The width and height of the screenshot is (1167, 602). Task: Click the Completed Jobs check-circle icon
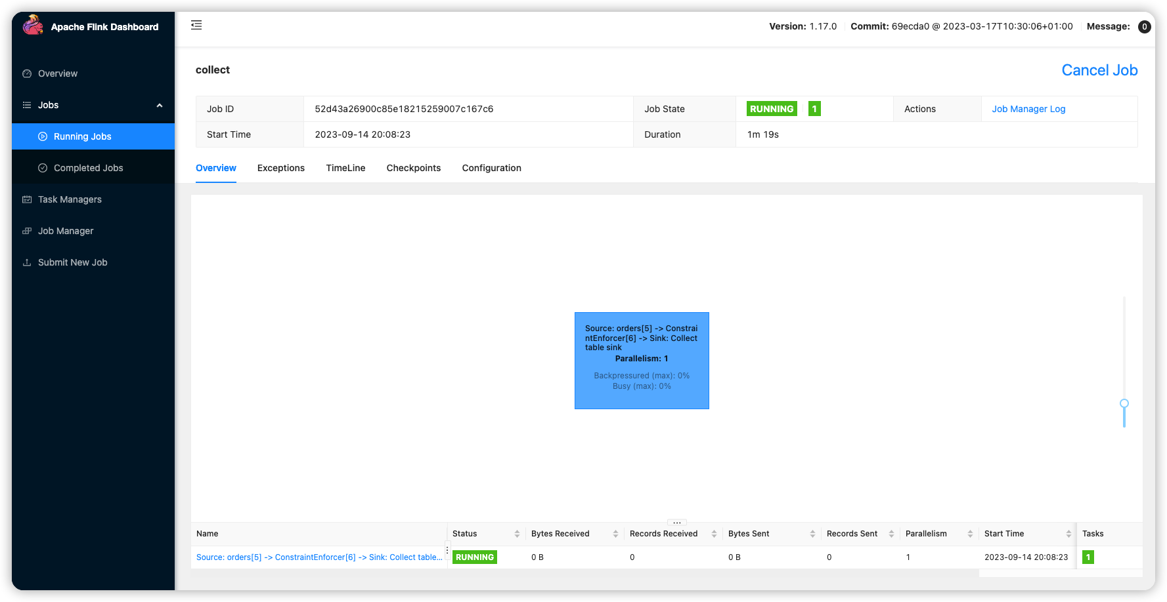pyautogui.click(x=43, y=168)
